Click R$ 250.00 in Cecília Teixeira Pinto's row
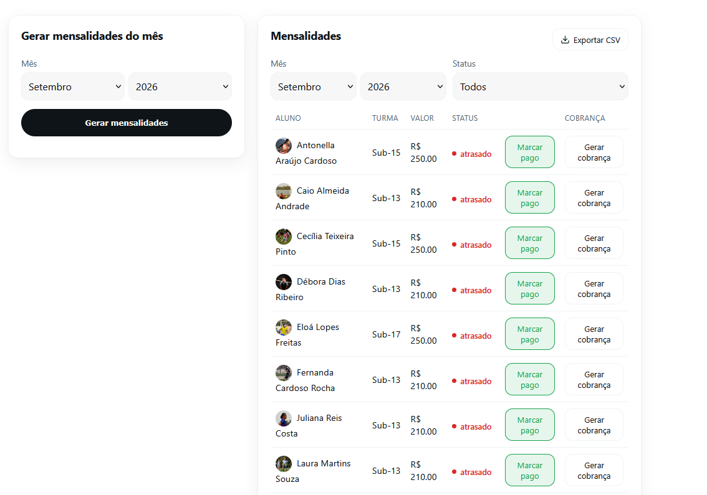The height and width of the screenshot is (495, 707). click(x=423, y=243)
